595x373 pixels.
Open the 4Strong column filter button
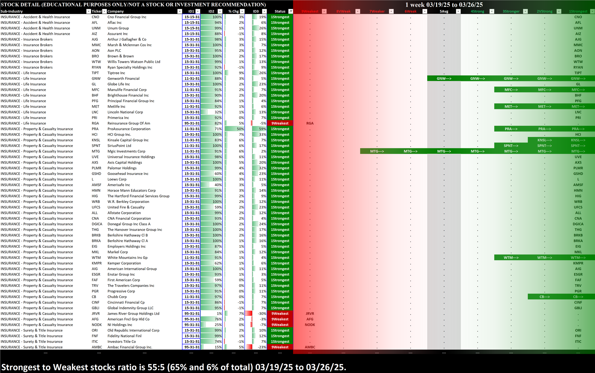tap(492, 11)
